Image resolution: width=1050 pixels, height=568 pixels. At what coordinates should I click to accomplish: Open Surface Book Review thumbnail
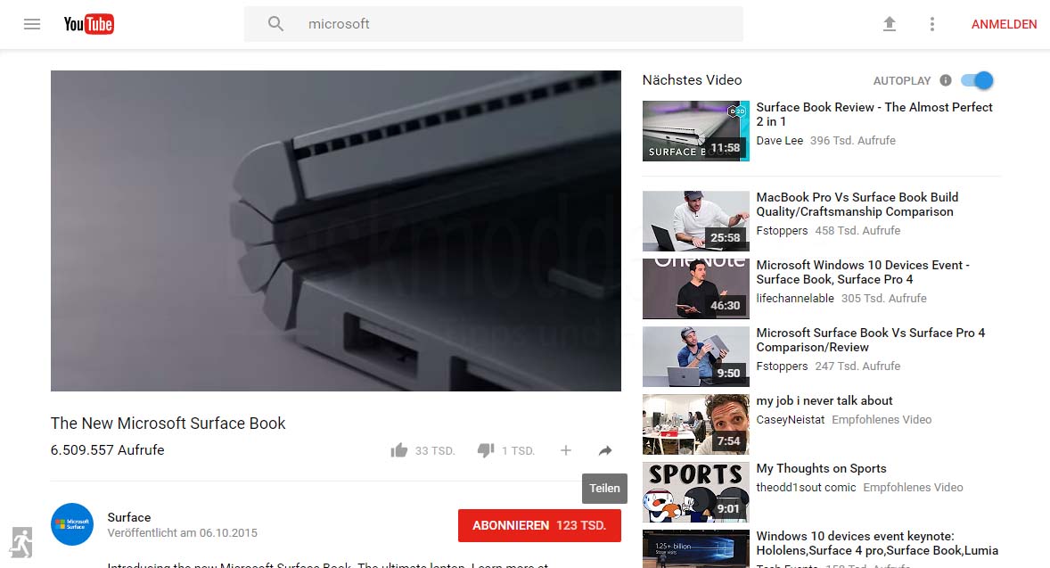pyautogui.click(x=696, y=131)
